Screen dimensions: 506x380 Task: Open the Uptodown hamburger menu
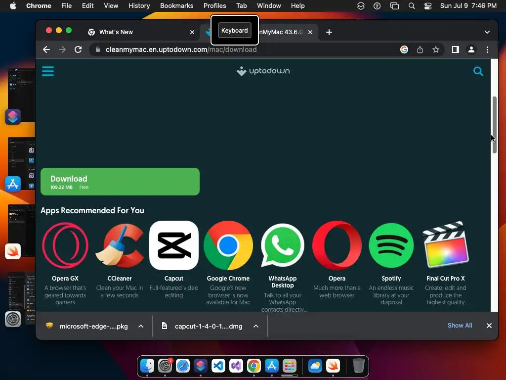pyautogui.click(x=48, y=71)
